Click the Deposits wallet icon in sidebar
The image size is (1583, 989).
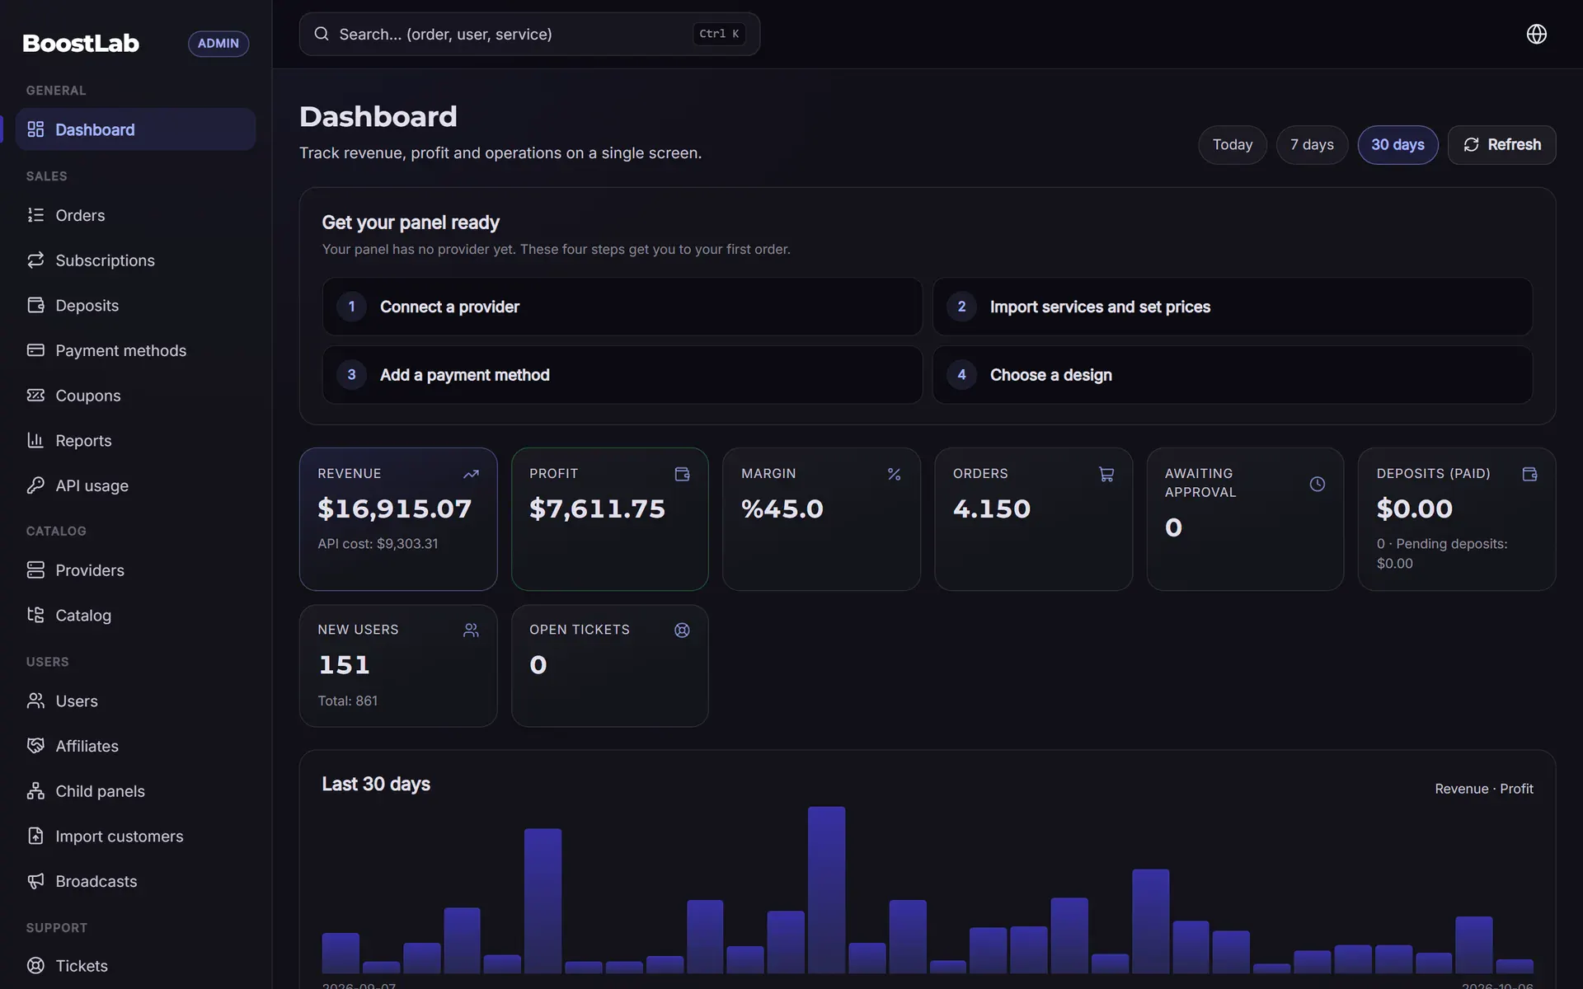(x=35, y=305)
